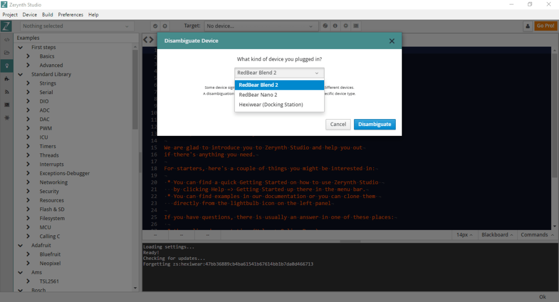The height and width of the screenshot is (302, 559).
Task: Select the Serial tree item
Action: coord(47,92)
